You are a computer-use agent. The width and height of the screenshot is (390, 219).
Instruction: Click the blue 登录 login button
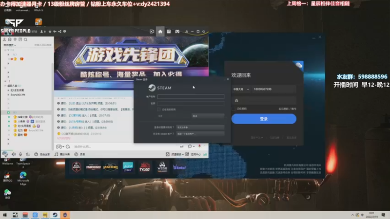(x=264, y=119)
